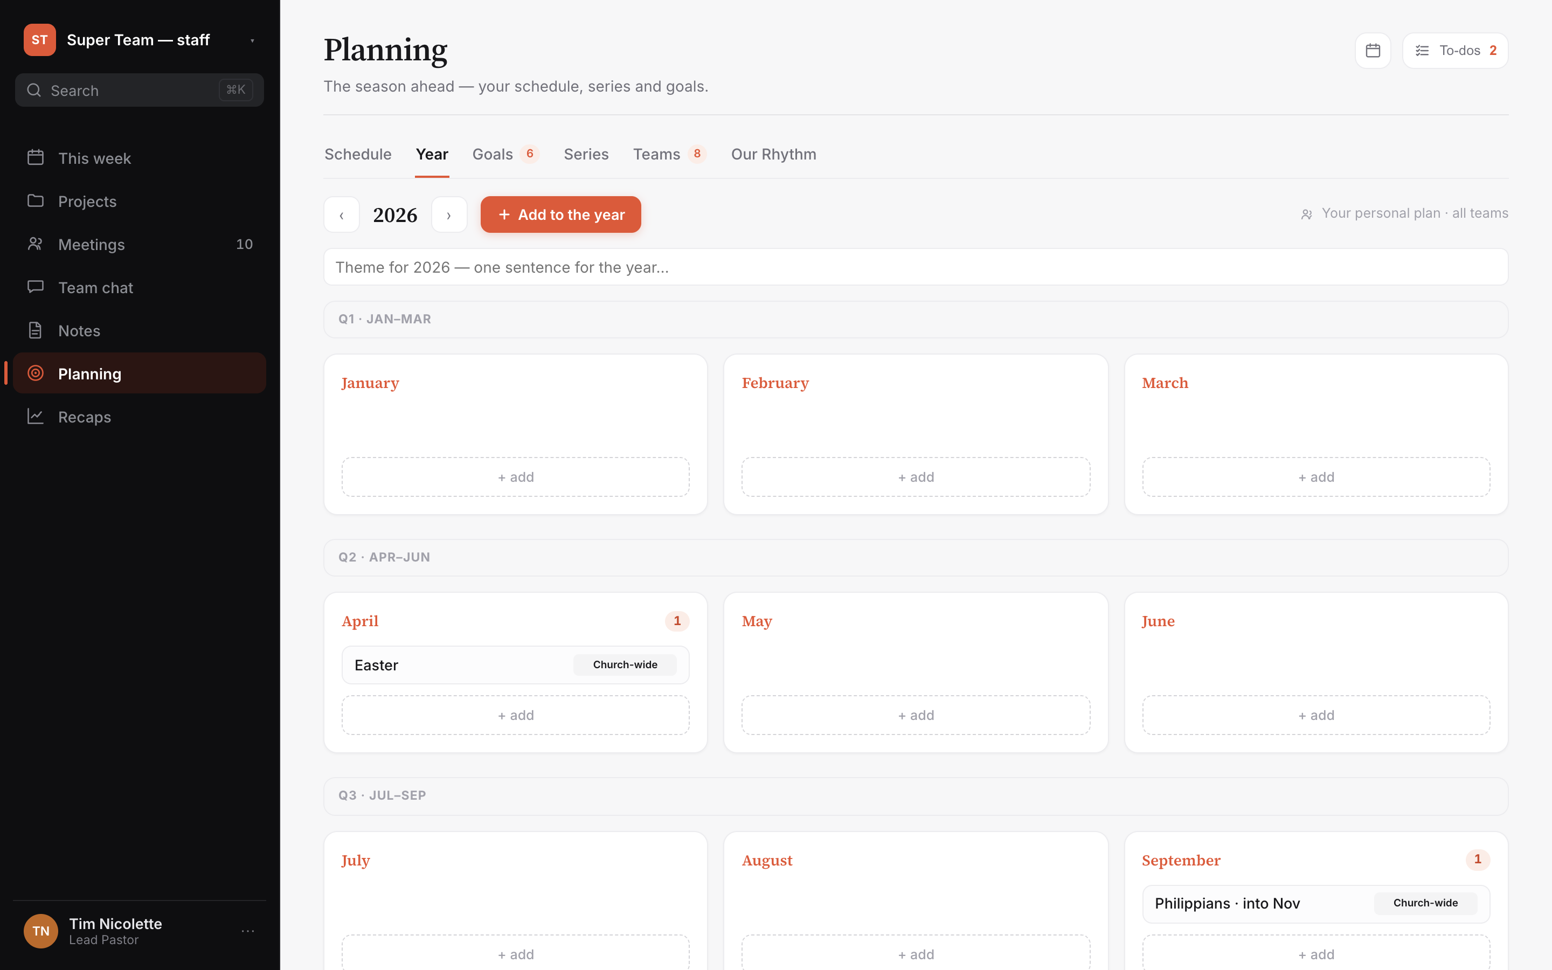Viewport: 1552px width, 970px height.
Task: Go to previous year with left chevron
Action: (341, 215)
